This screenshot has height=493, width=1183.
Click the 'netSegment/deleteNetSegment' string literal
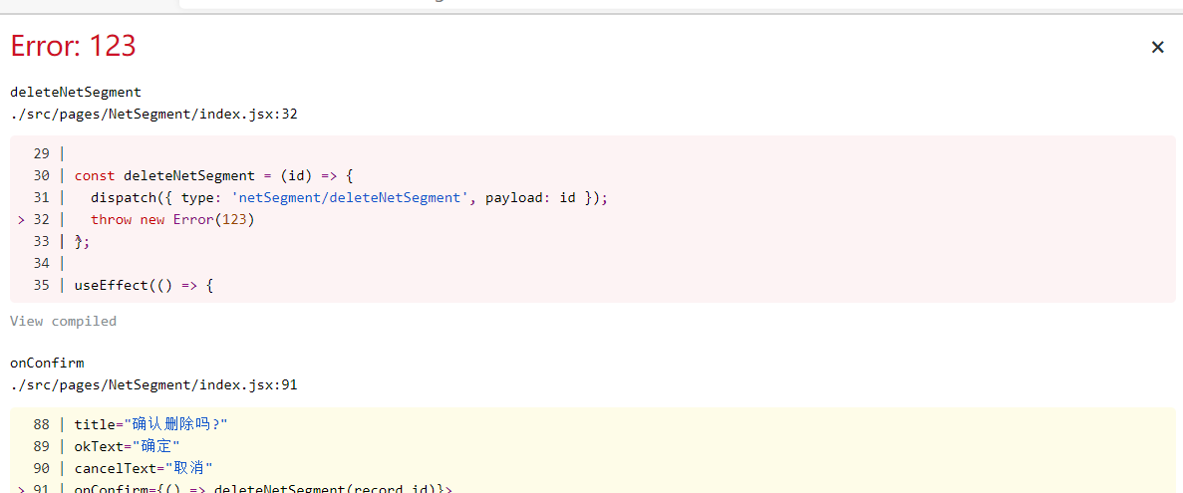pos(349,197)
